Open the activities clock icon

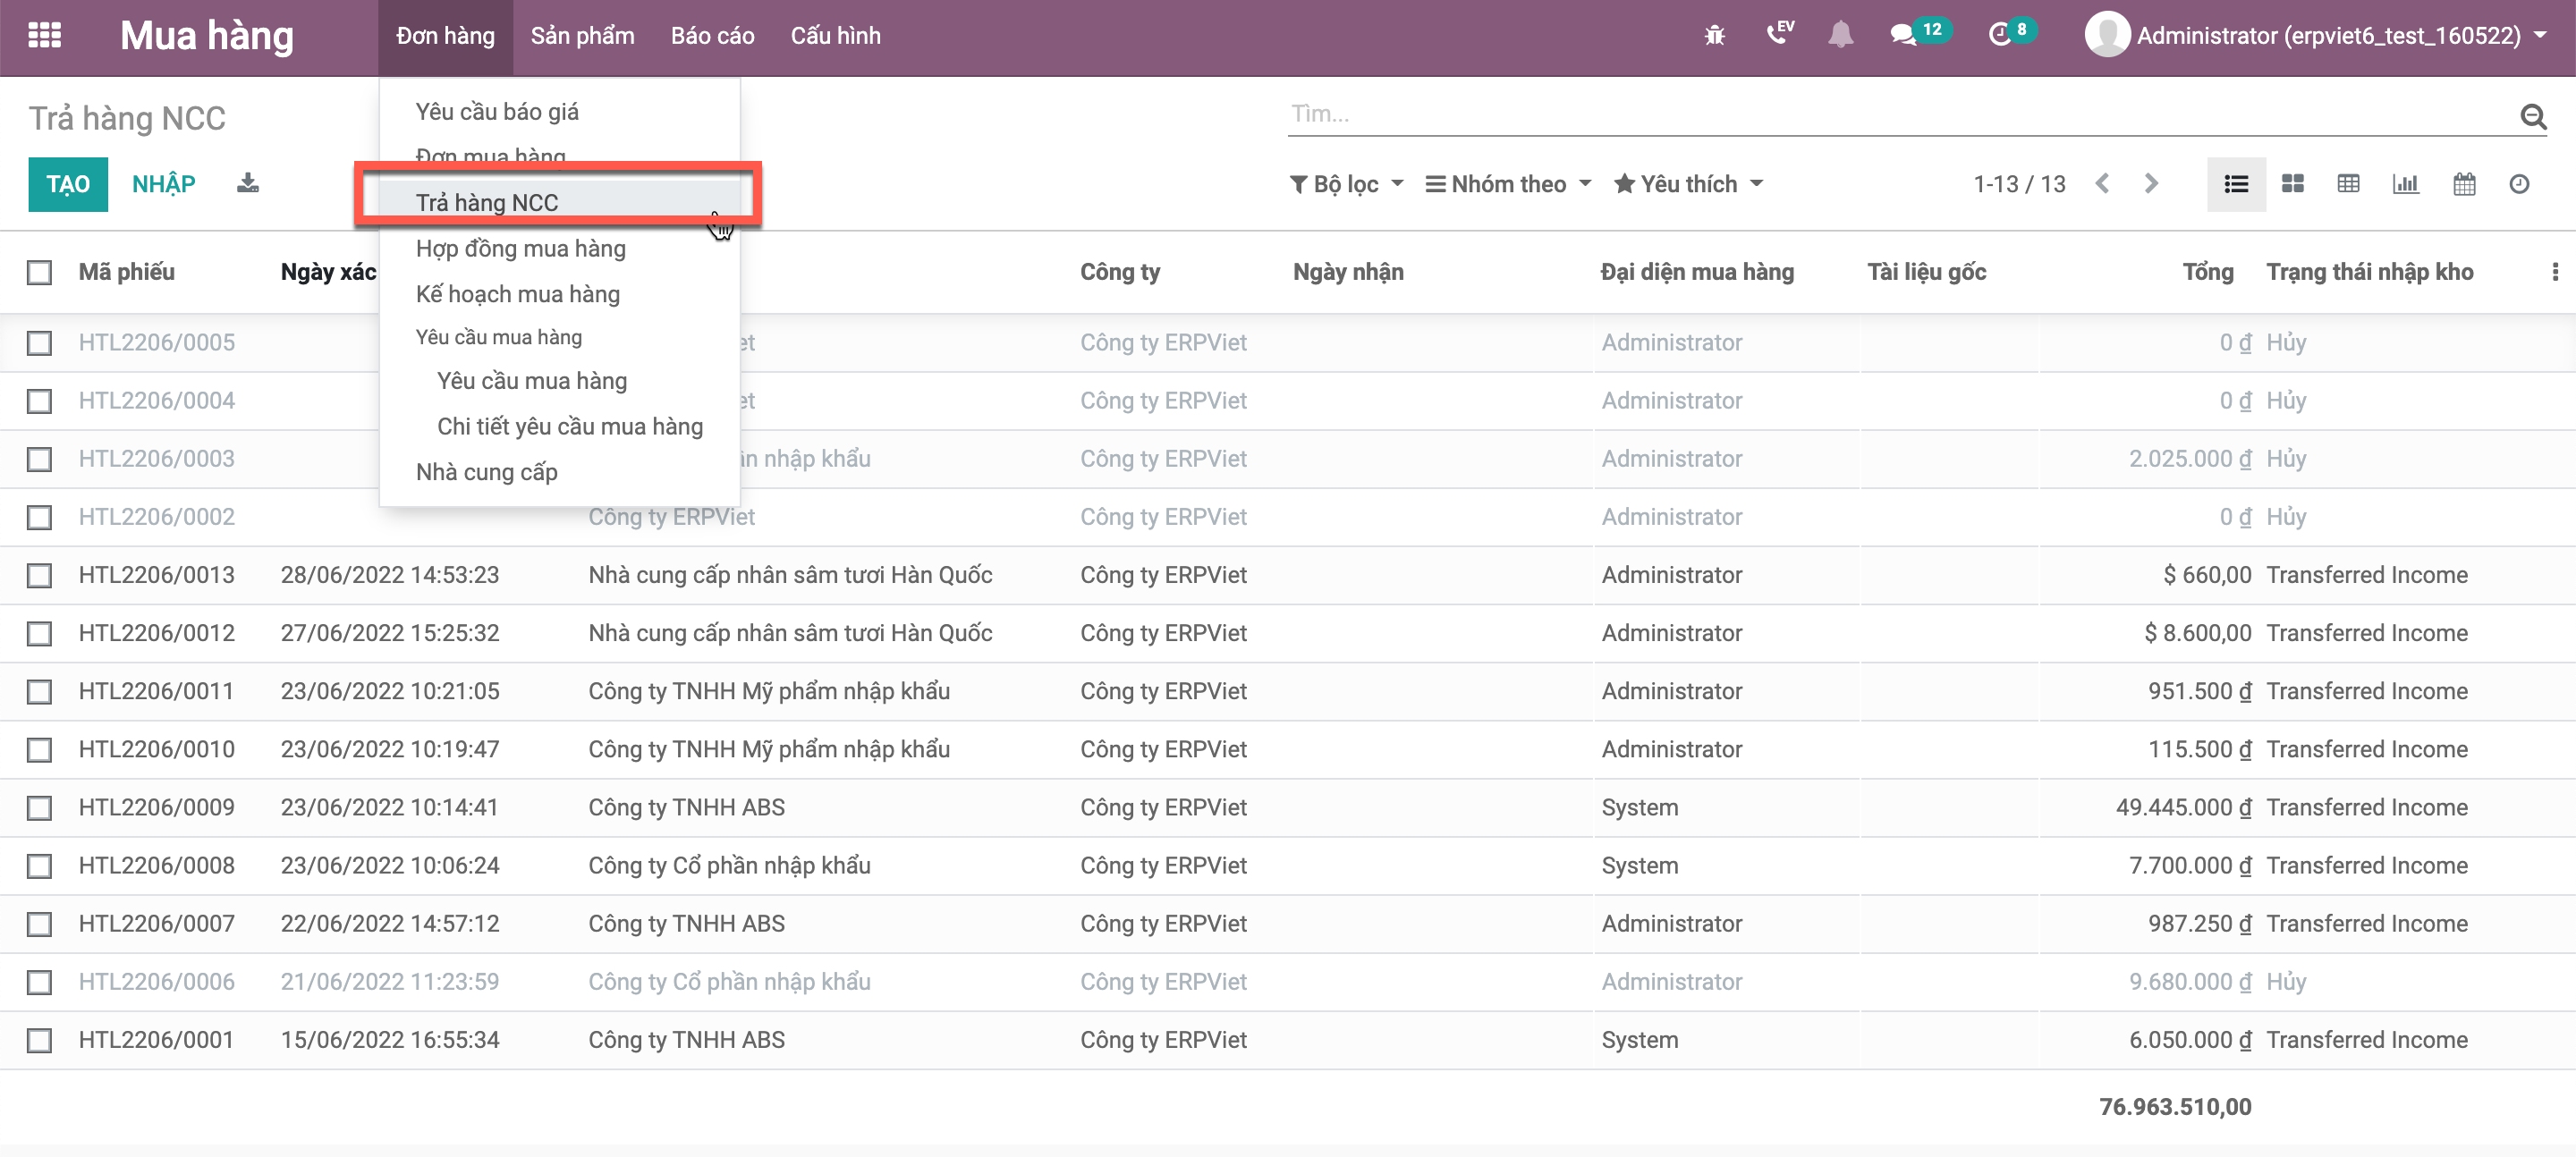tap(2000, 35)
